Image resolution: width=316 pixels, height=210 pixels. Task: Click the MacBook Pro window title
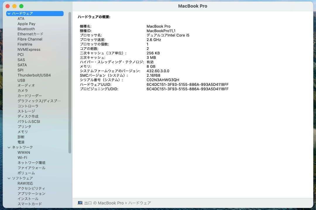click(x=193, y=6)
